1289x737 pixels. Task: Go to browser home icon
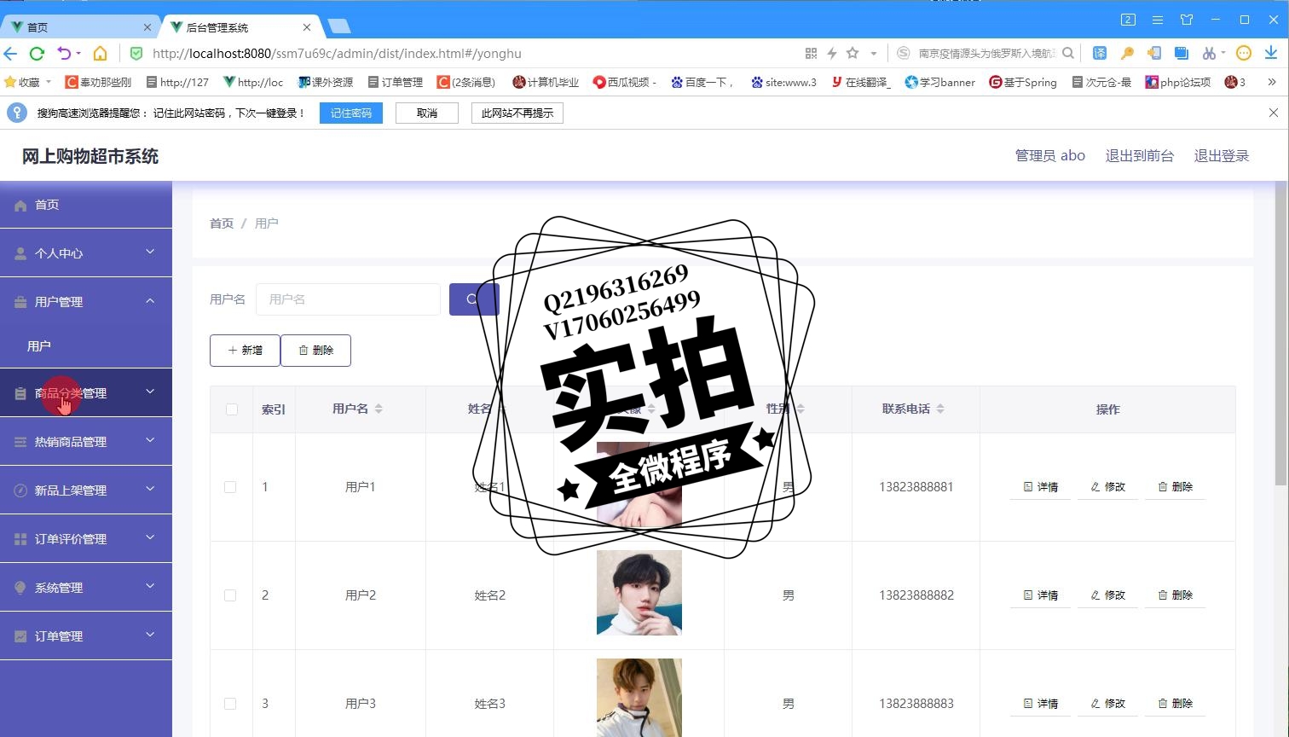(x=100, y=54)
